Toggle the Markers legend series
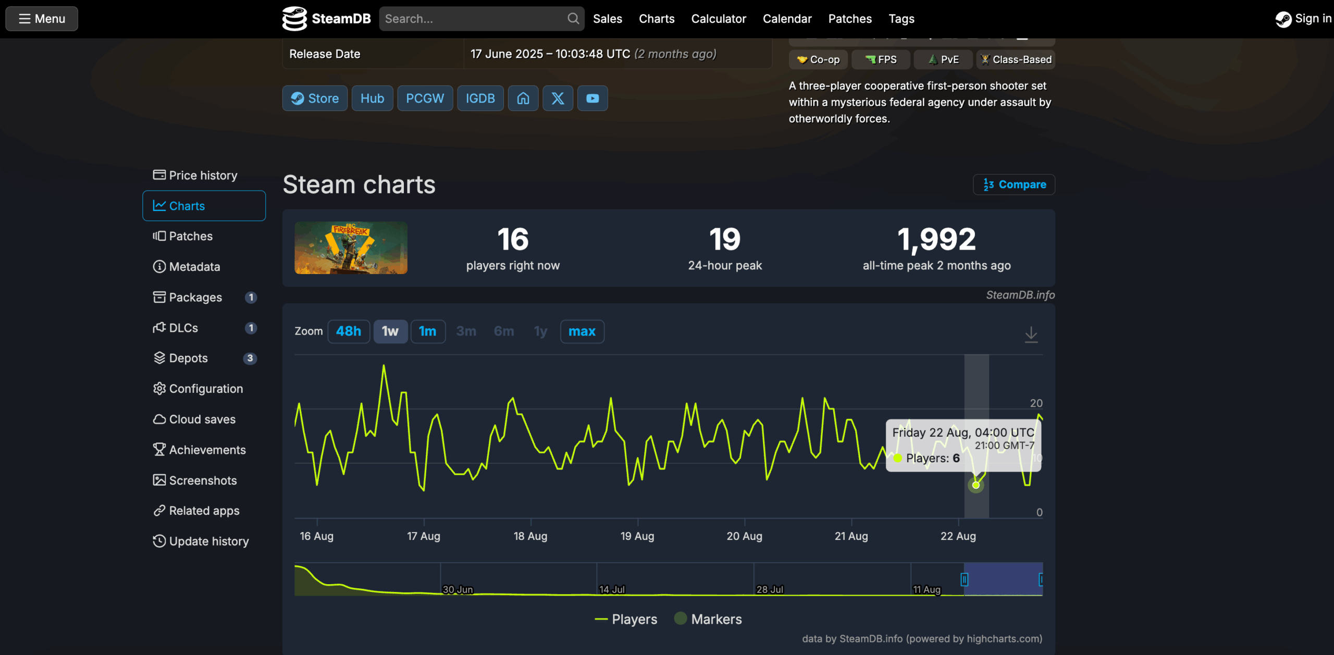1334x655 pixels. tap(708, 619)
